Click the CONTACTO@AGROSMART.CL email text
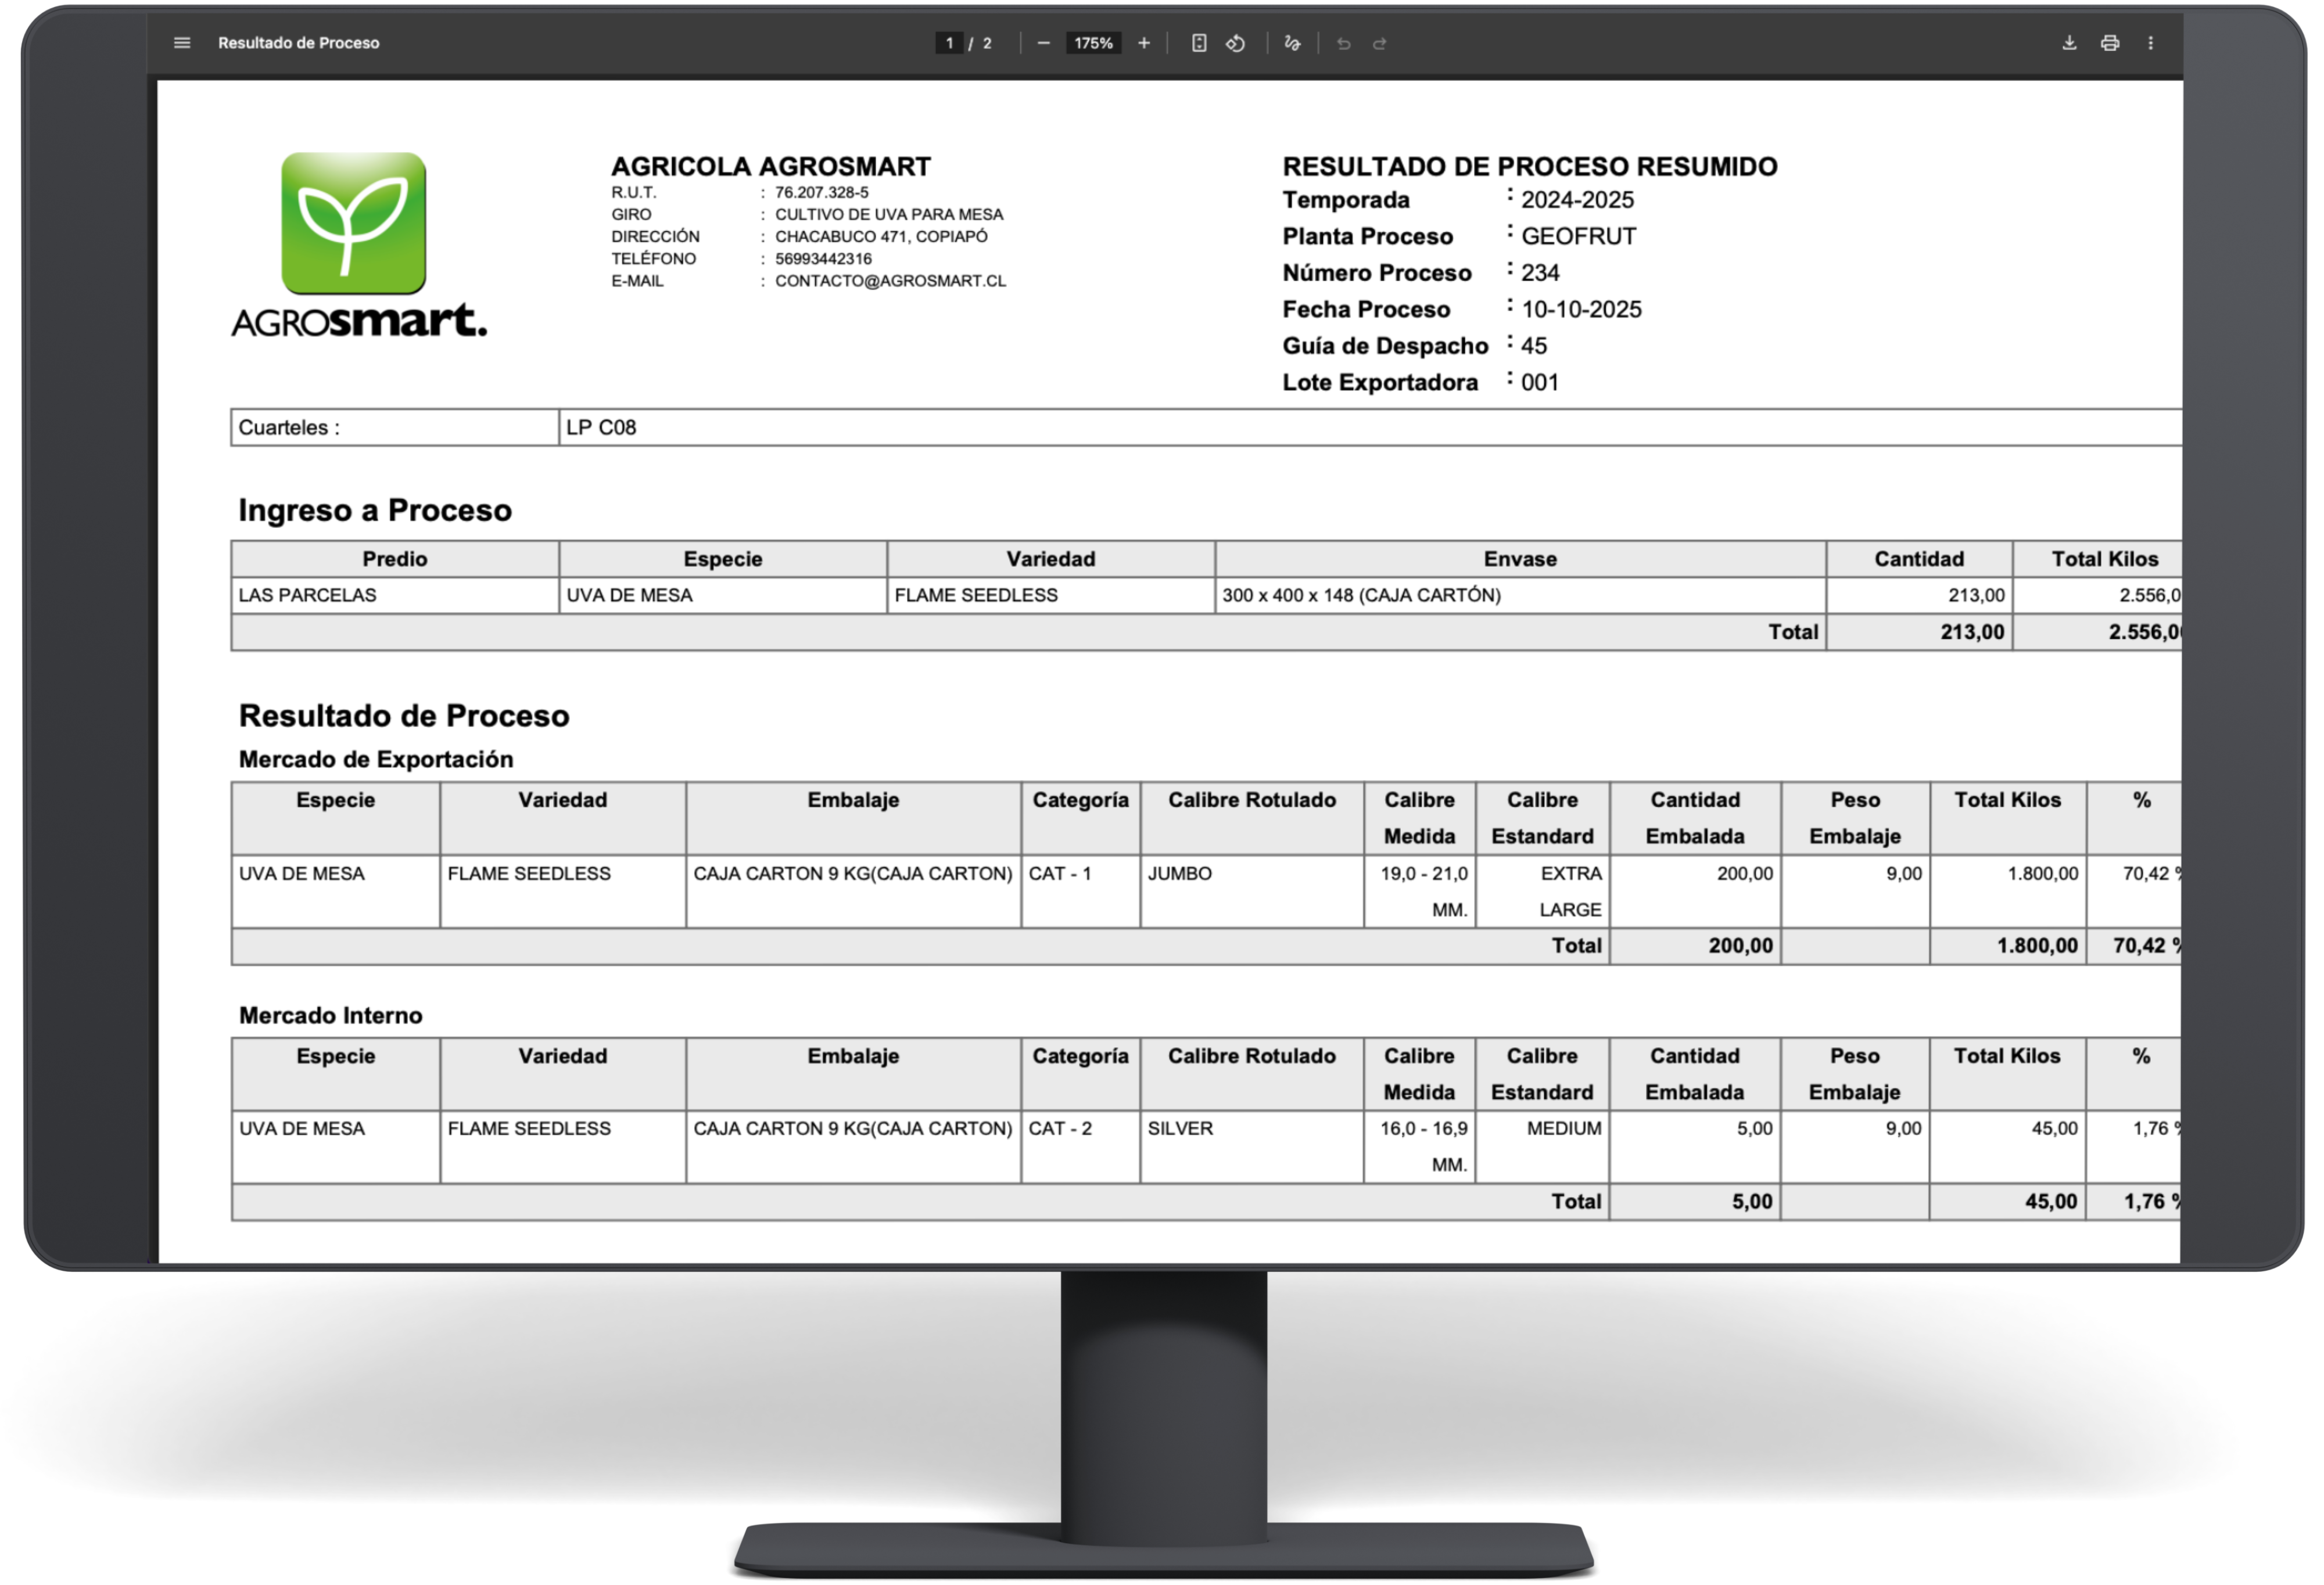2324x1585 pixels. pyautogui.click(x=890, y=281)
